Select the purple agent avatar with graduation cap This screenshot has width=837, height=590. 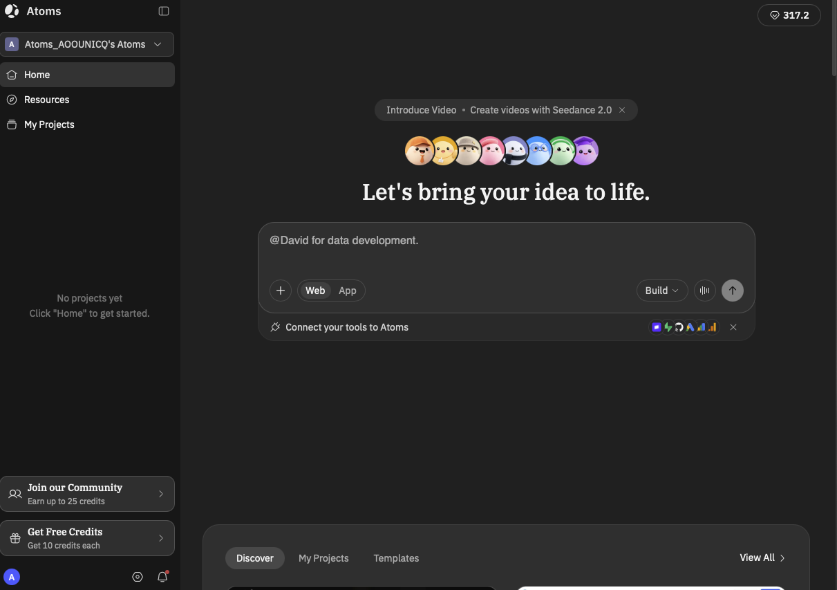click(x=585, y=151)
